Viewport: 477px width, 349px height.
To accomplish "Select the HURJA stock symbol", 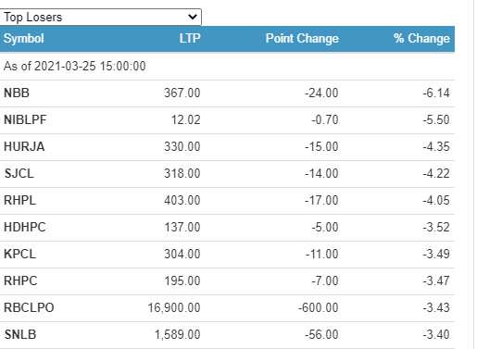I will (x=24, y=146).
